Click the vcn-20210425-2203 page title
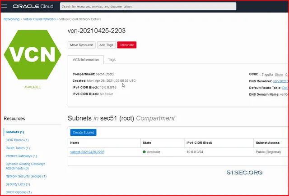This screenshot has width=289, height=196. pos(97,31)
